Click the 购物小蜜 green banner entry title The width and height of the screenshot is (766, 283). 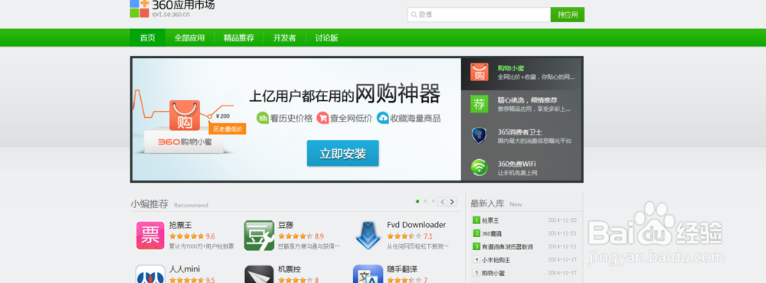click(511, 68)
